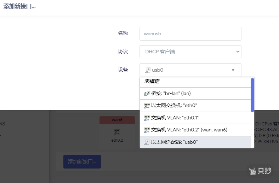
Task: Click the name input field containing wanusb
Action: (x=190, y=34)
